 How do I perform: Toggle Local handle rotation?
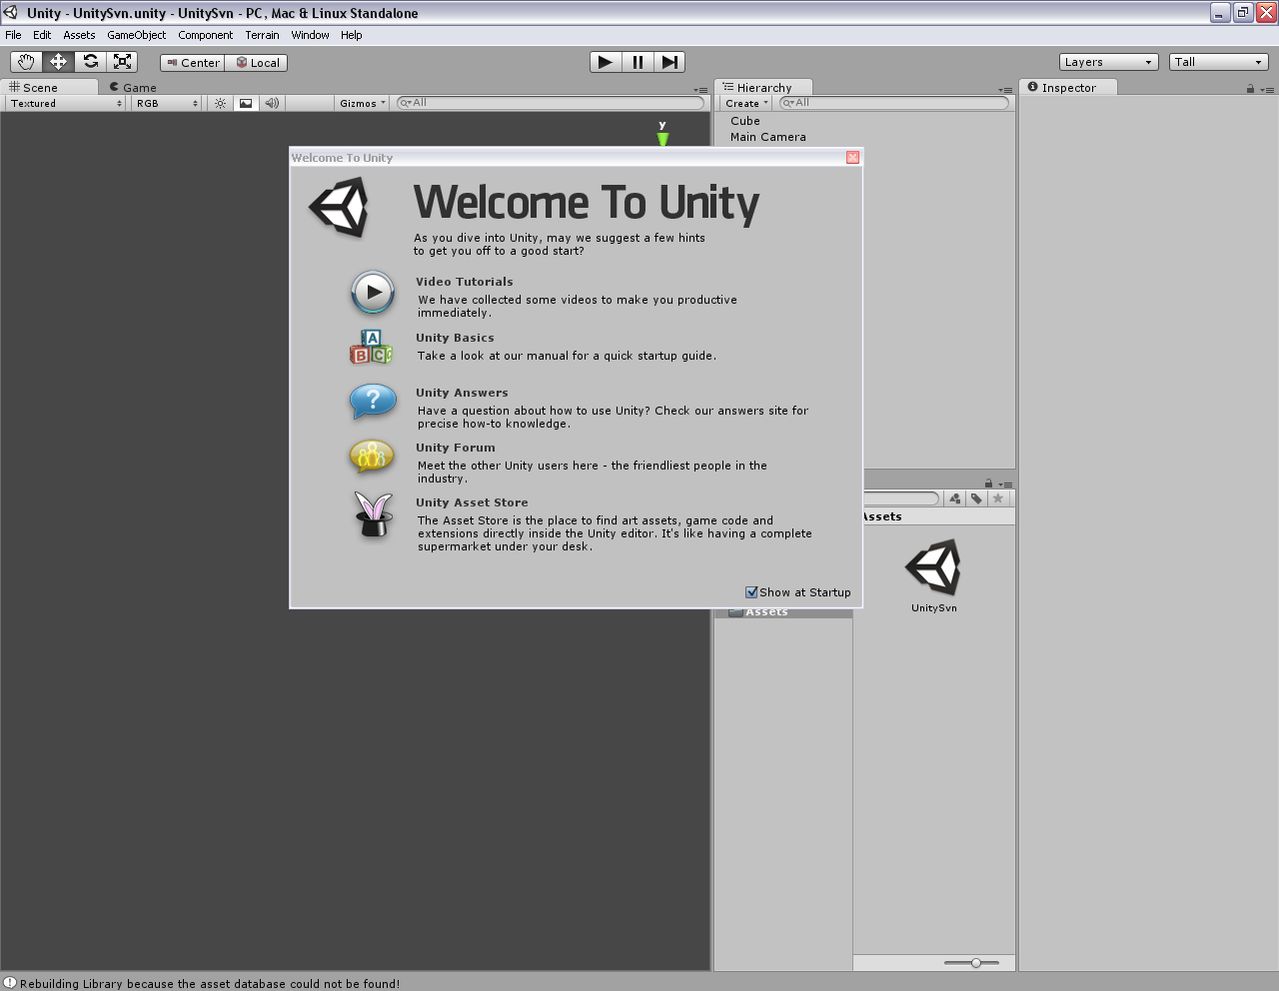(x=257, y=62)
